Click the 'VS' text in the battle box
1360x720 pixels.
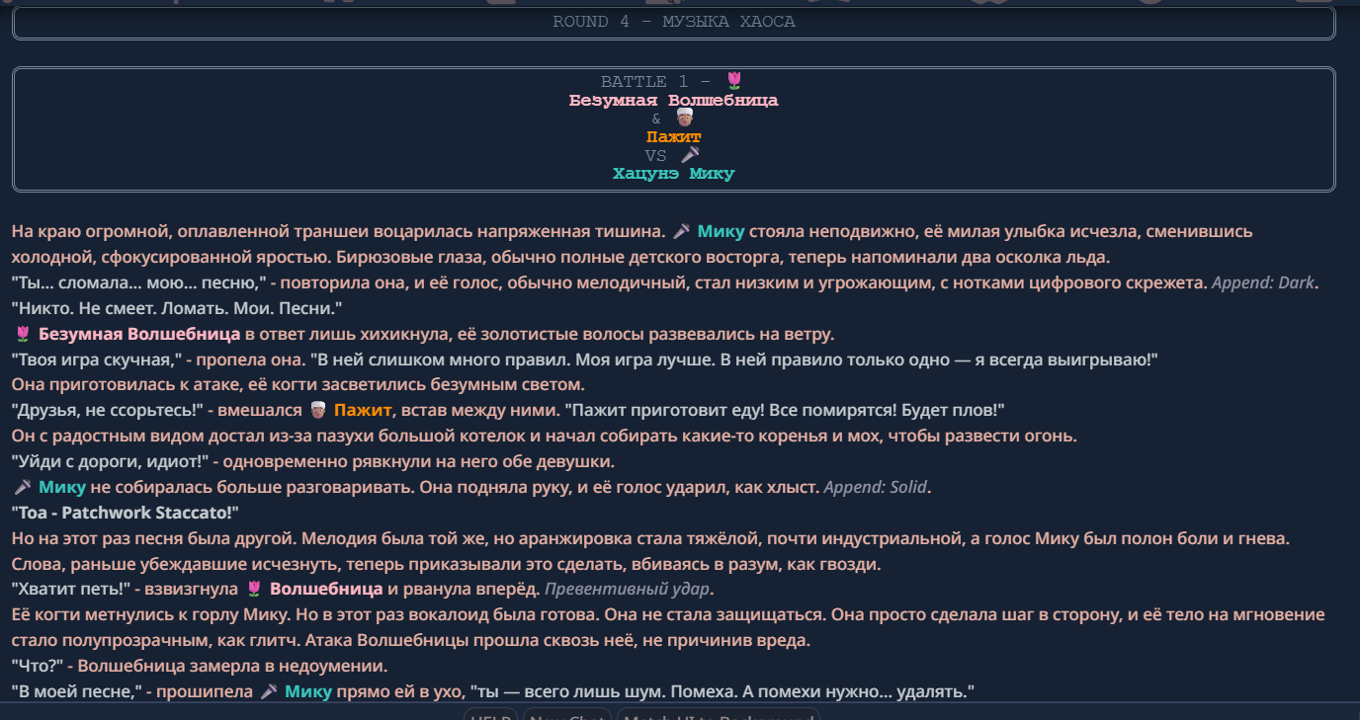656,155
